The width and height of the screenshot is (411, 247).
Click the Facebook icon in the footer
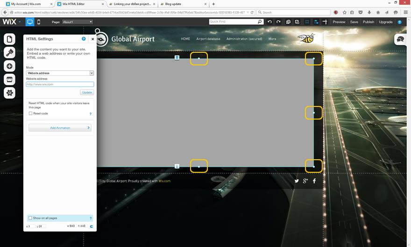[x=314, y=181]
